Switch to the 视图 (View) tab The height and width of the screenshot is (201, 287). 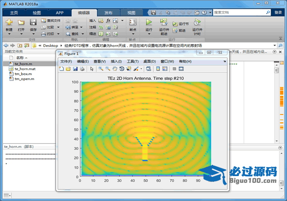tap(131, 13)
